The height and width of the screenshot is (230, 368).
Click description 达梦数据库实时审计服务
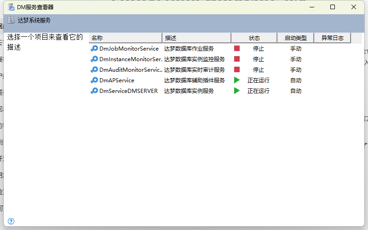click(x=194, y=70)
